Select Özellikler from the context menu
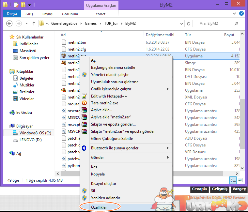The image size is (248, 212). pos(99,207)
